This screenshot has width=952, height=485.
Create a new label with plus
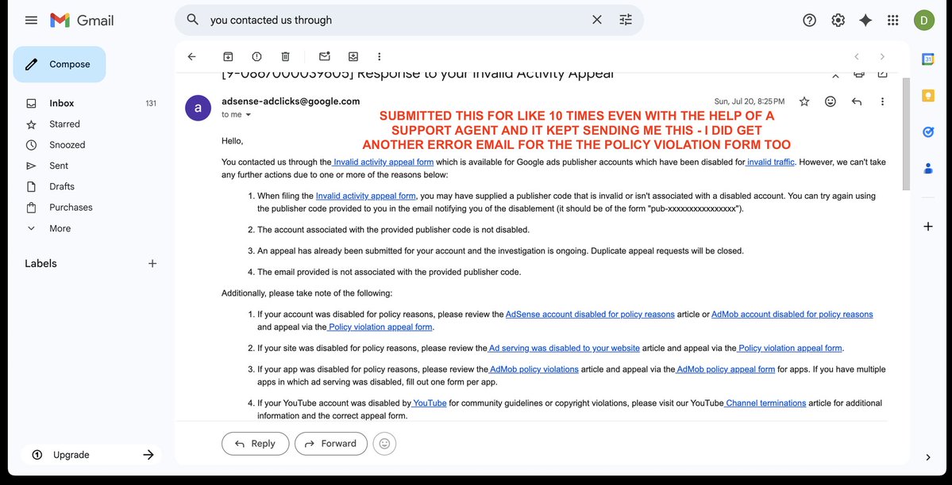coord(152,263)
